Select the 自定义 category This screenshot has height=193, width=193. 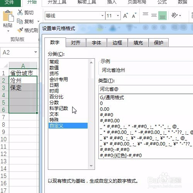pyautogui.click(x=68, y=125)
